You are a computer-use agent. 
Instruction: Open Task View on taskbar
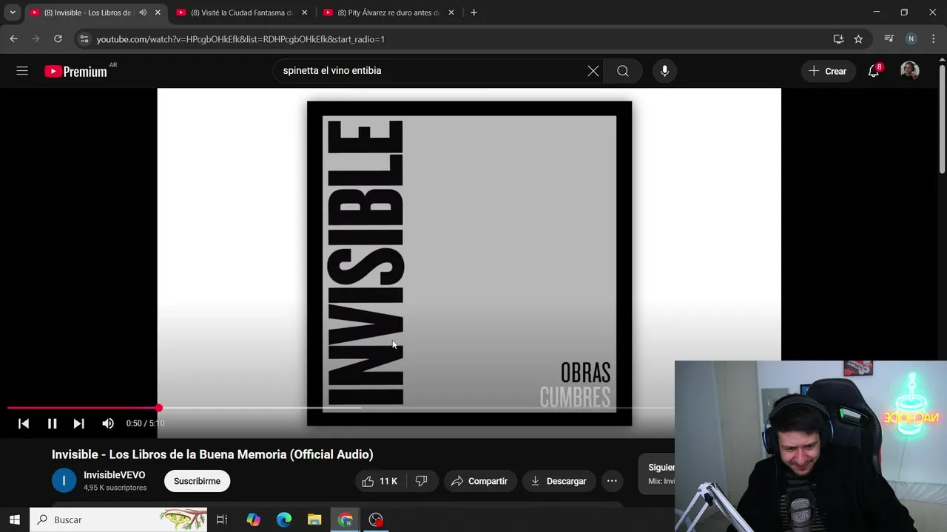pos(222,520)
